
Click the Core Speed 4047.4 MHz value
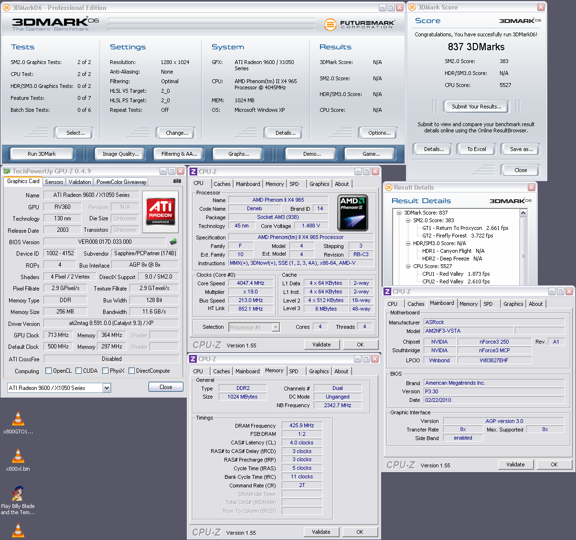250,283
